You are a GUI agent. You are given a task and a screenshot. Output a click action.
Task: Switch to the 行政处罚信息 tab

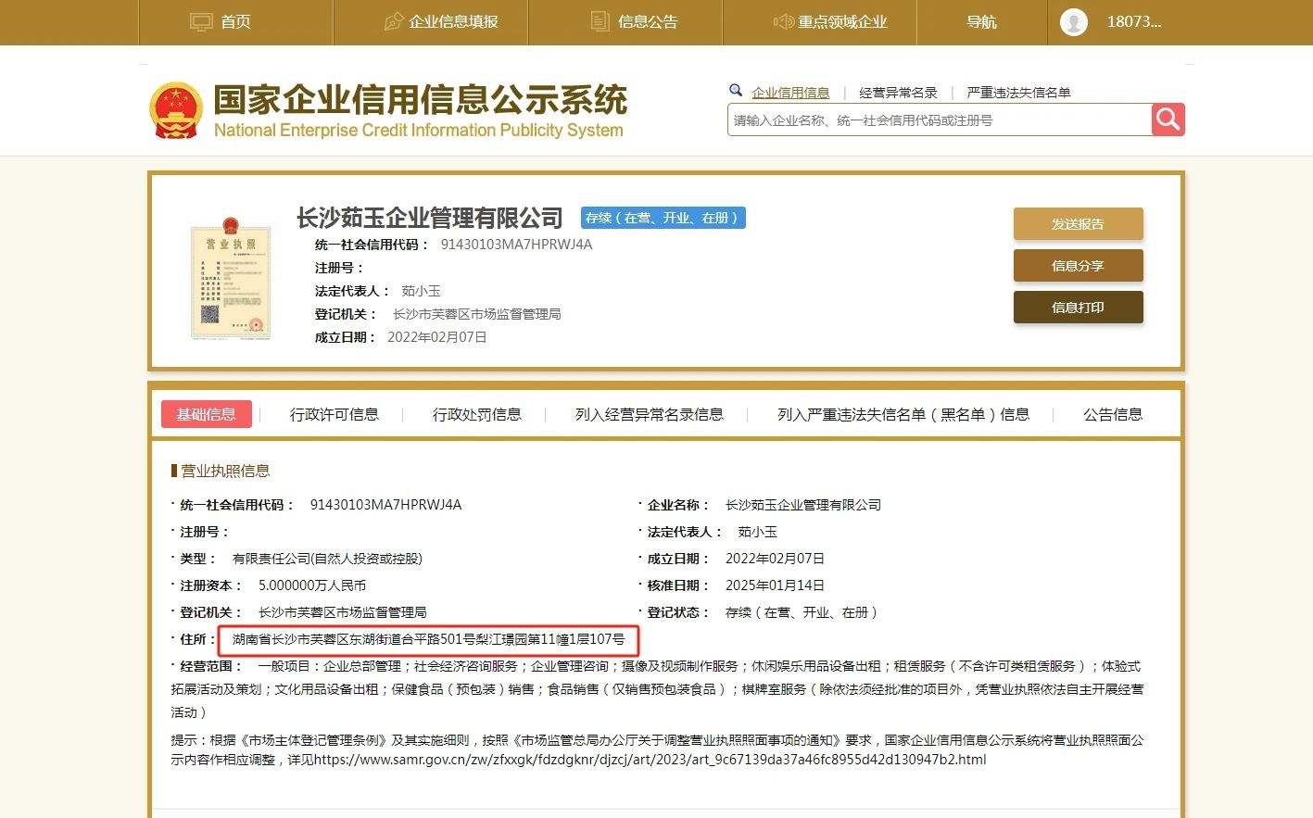coord(477,414)
